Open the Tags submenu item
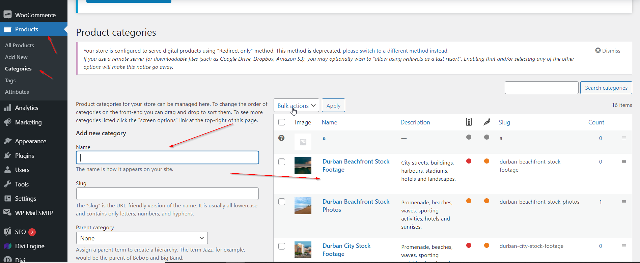The height and width of the screenshot is (263, 640). 10,80
